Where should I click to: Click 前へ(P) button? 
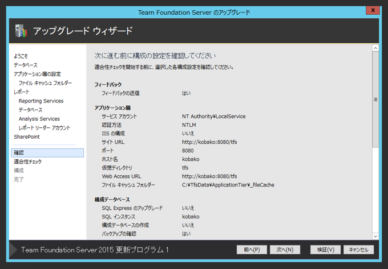coord(252,250)
